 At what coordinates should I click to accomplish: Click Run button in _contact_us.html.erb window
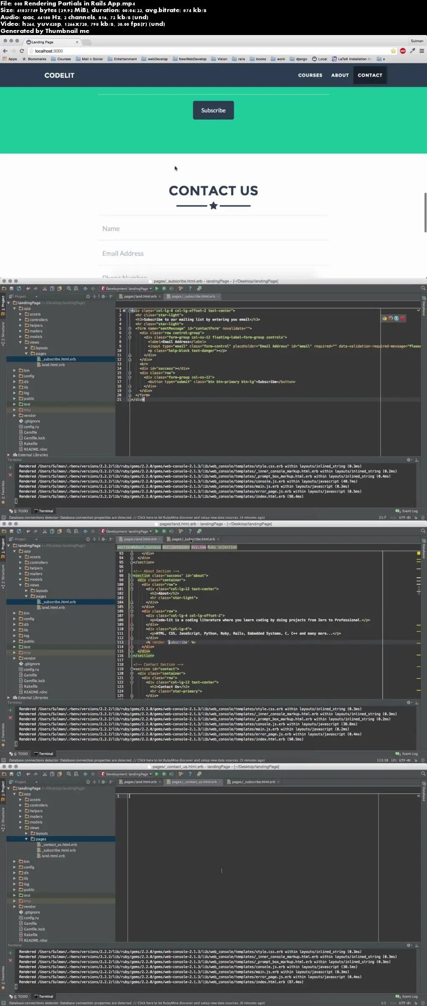click(x=157, y=774)
